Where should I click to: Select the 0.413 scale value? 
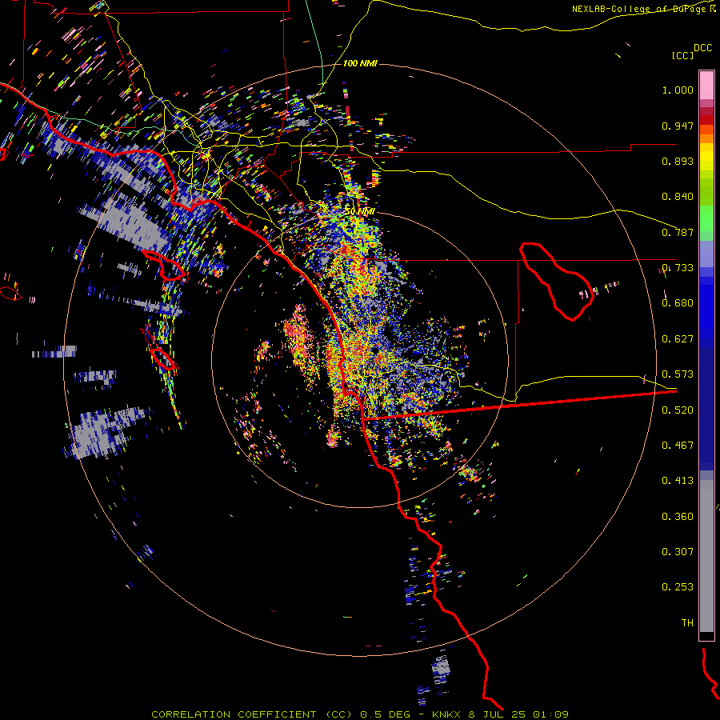coord(678,481)
